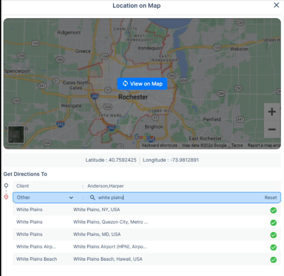The height and width of the screenshot is (276, 284).
Task: Click the Get Directions To heading
Action: (x=25, y=174)
